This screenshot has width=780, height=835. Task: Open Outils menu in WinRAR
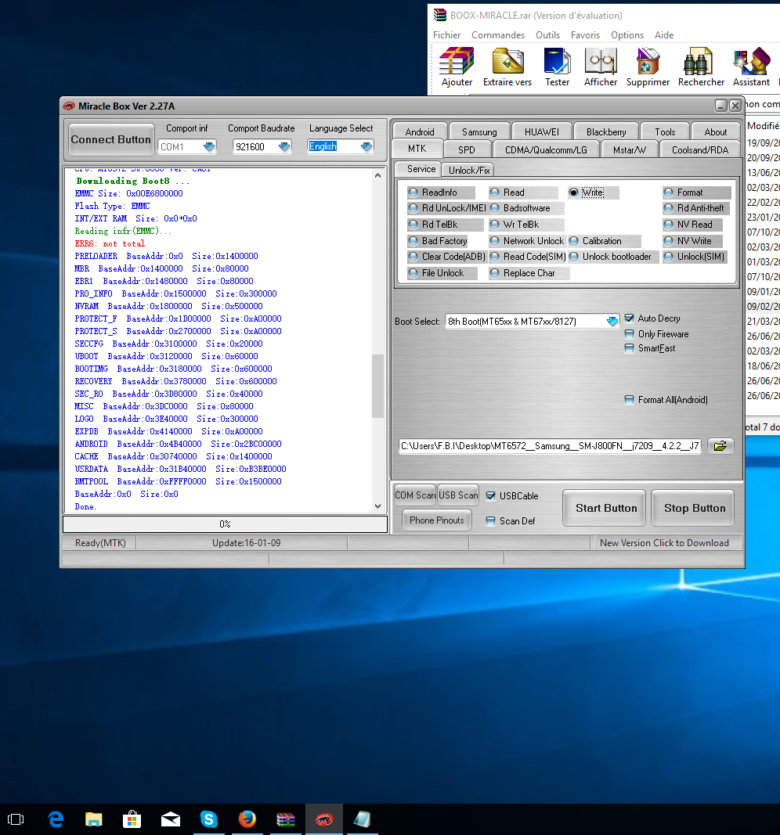(x=547, y=35)
